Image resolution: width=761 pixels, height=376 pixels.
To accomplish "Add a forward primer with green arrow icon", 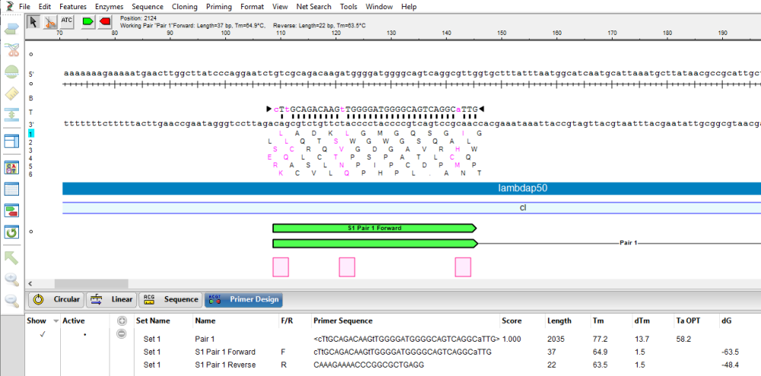I will click(88, 21).
